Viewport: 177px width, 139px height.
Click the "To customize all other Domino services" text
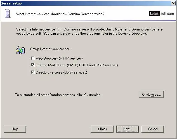pyautogui.click(x=58, y=95)
